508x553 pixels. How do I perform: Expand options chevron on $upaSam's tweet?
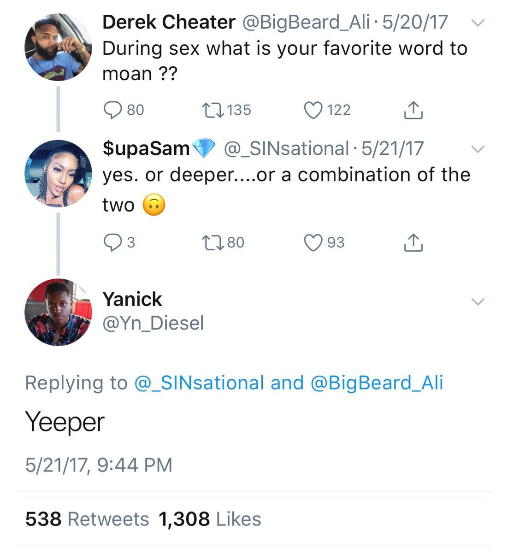pos(478,149)
